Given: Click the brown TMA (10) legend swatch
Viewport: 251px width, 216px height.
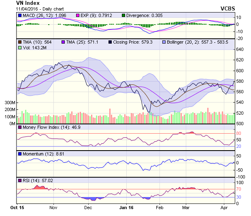Looking at the screenshot, I should tap(19, 42).
